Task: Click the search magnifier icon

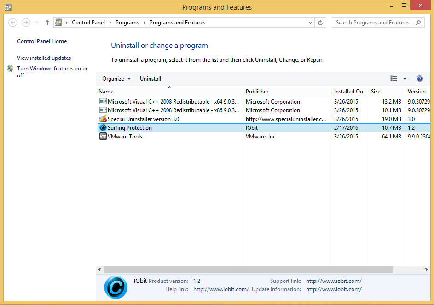Action: tap(418, 23)
